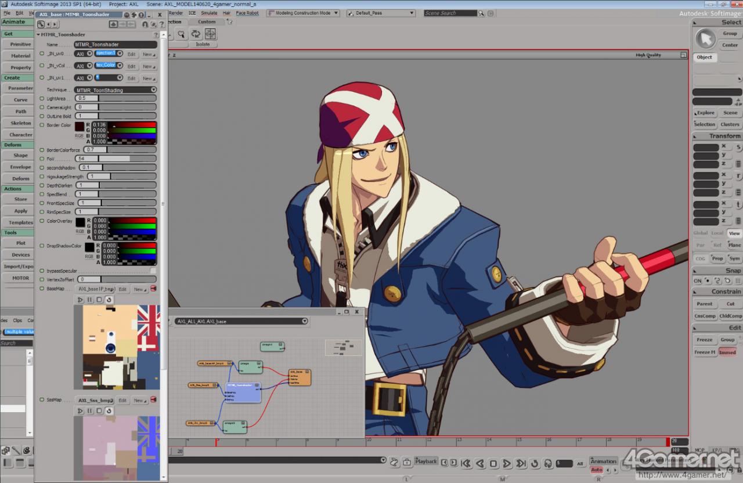743x483 pixels.
Task: Enable the Immed mode toggle
Action: (727, 352)
